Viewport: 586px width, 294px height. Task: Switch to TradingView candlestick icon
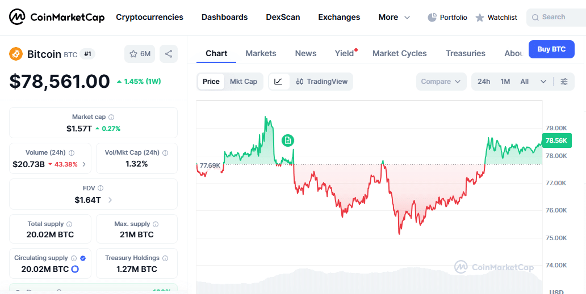click(299, 82)
